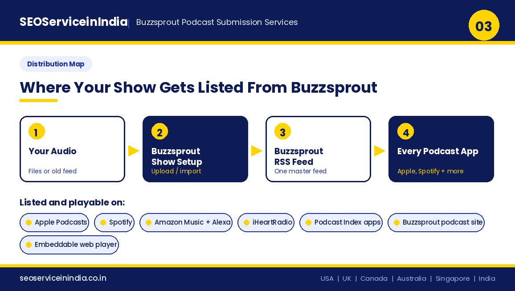The image size is (515, 291).
Task: Click the iHeartRadio chip
Action: point(266,222)
